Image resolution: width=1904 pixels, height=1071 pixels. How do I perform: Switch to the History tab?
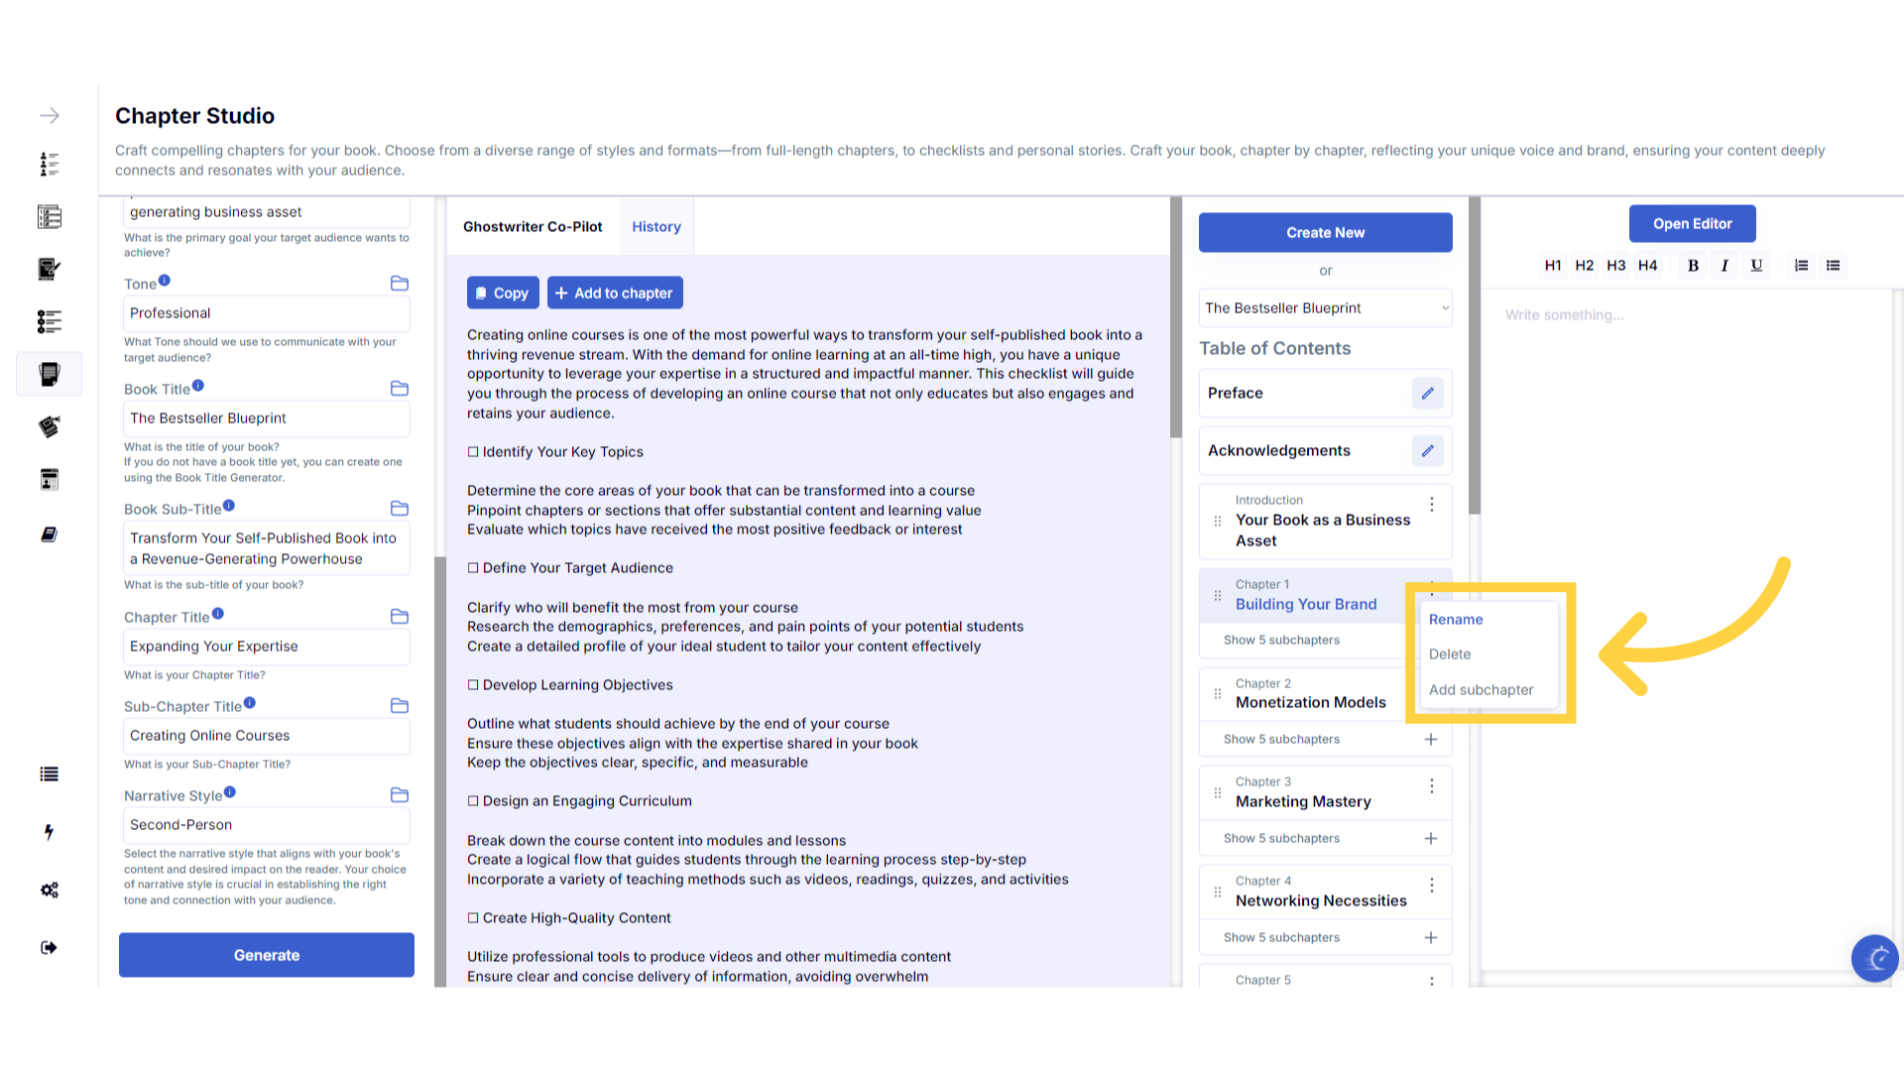click(656, 227)
